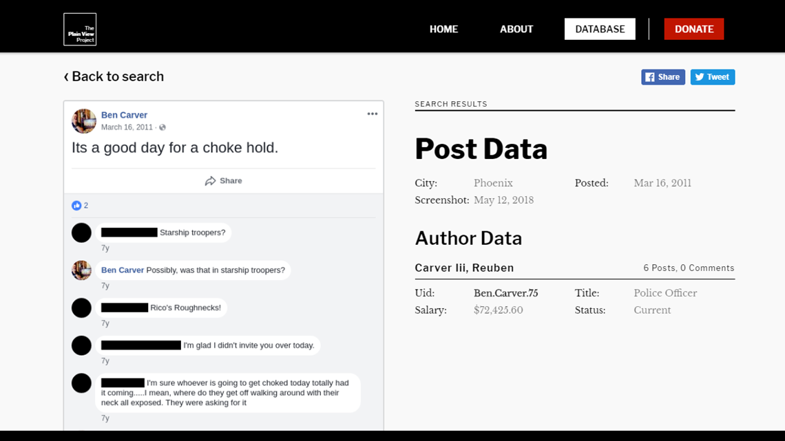
Task: Open the HOME menu item
Action: (x=443, y=29)
